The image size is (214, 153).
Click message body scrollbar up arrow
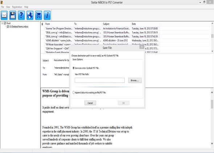(x=212, y=92)
